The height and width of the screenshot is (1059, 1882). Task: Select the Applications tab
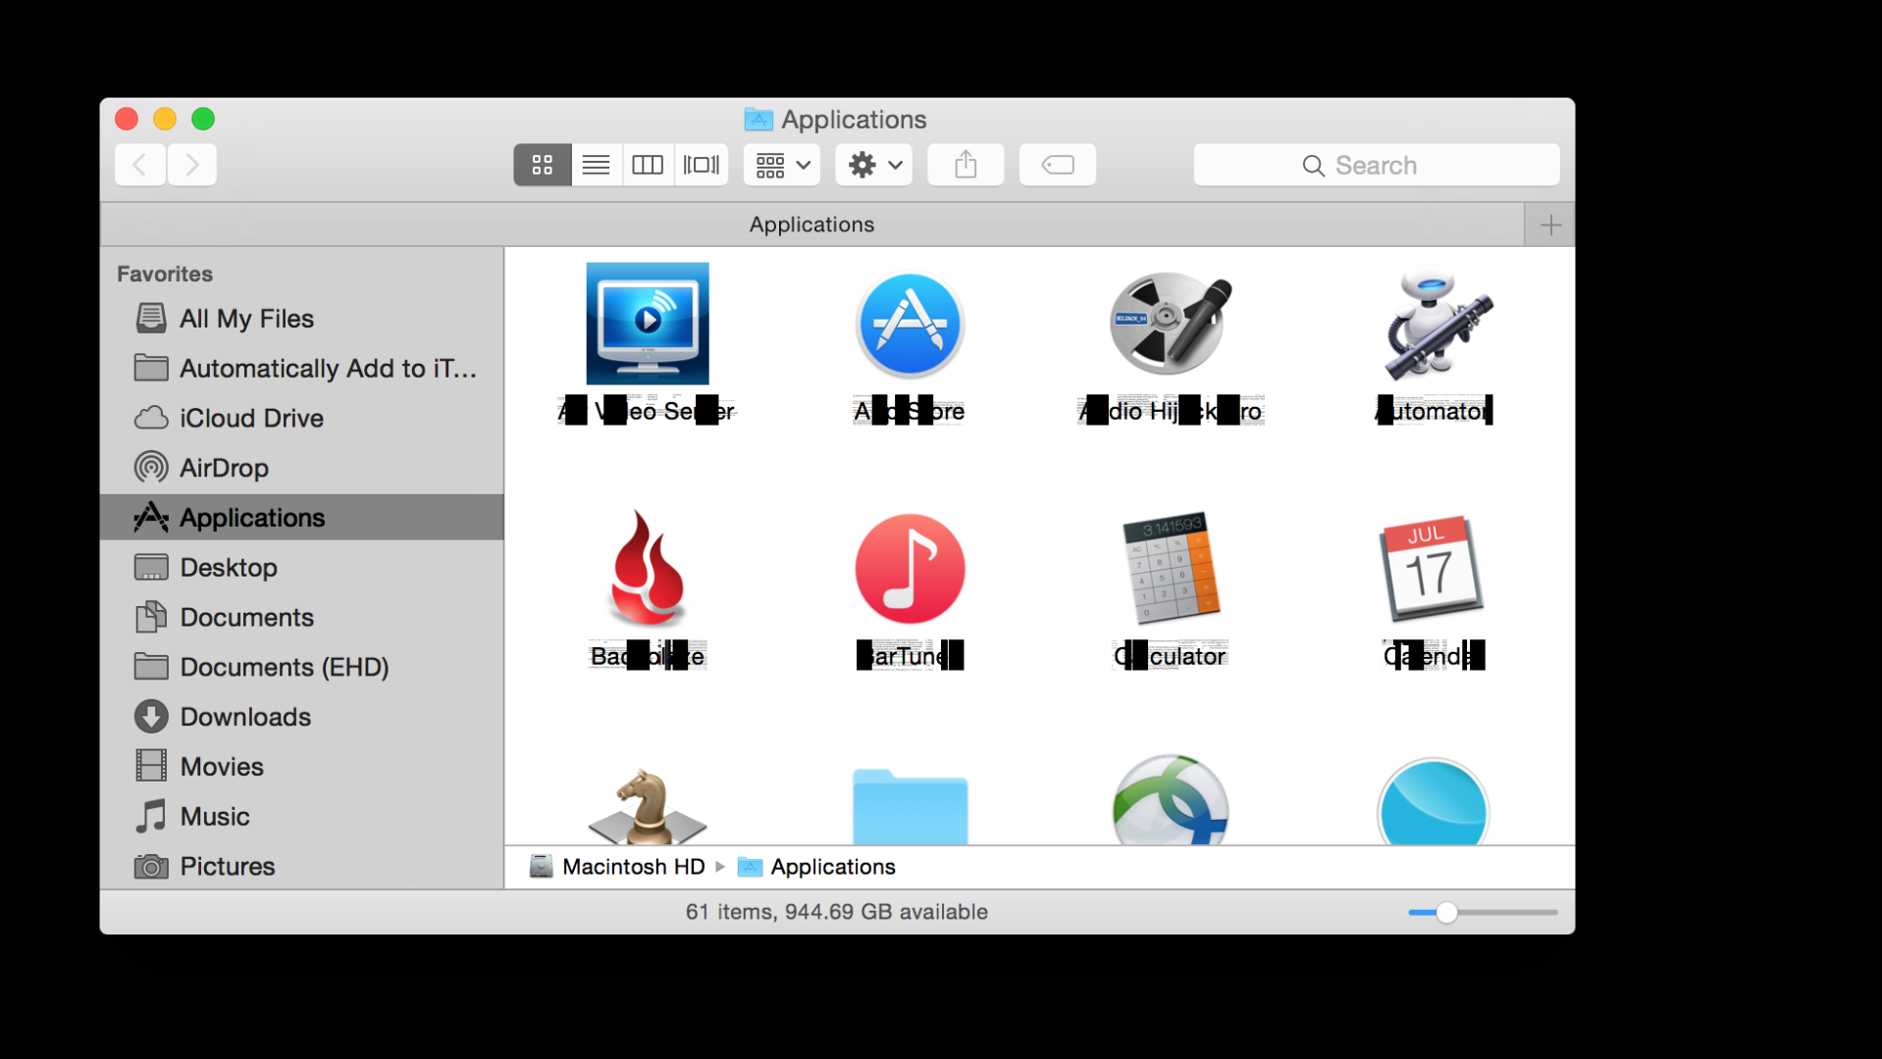[x=812, y=225]
